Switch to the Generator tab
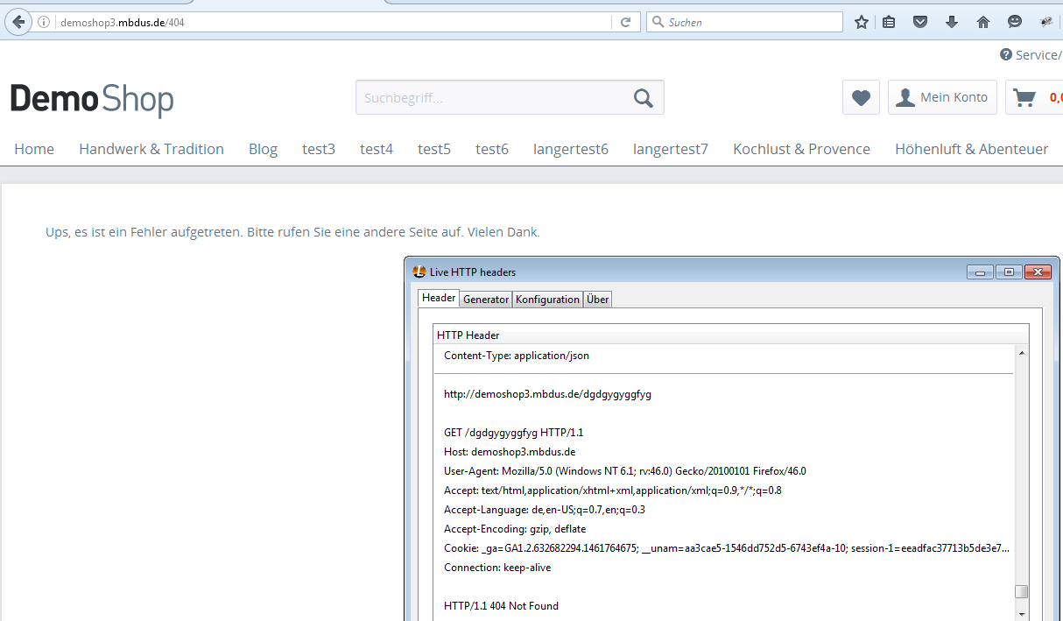 tap(486, 300)
